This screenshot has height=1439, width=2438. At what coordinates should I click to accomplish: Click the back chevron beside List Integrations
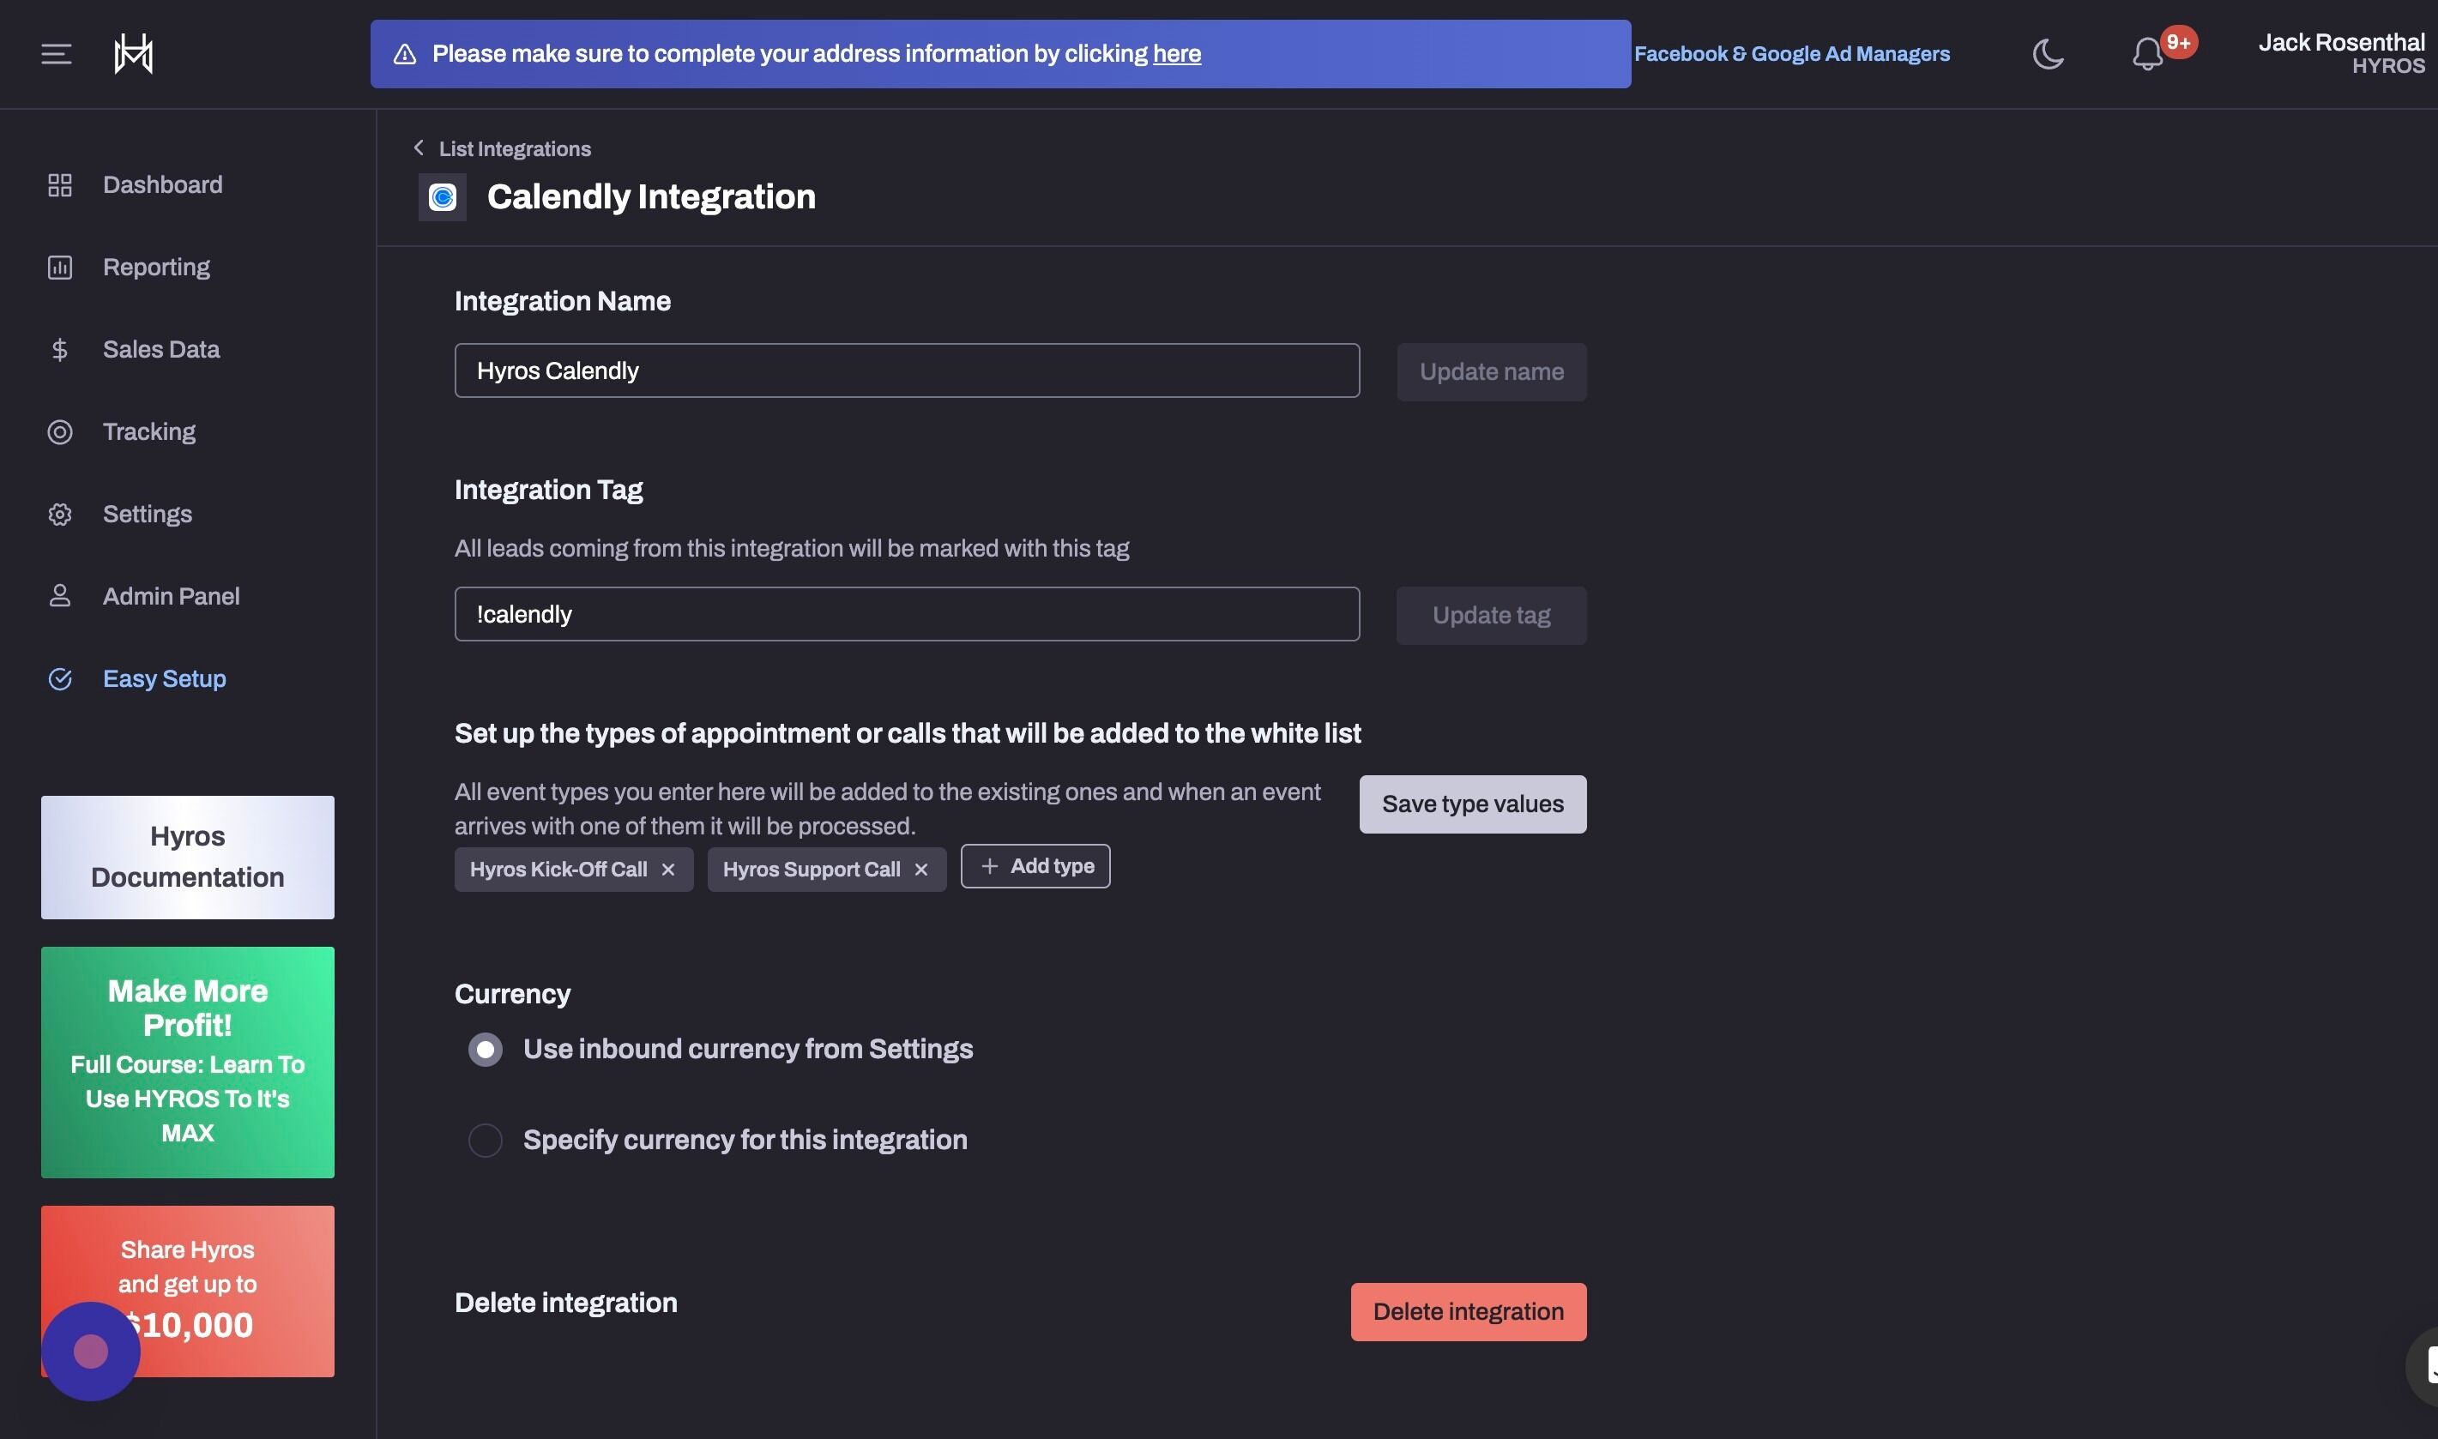click(x=418, y=148)
